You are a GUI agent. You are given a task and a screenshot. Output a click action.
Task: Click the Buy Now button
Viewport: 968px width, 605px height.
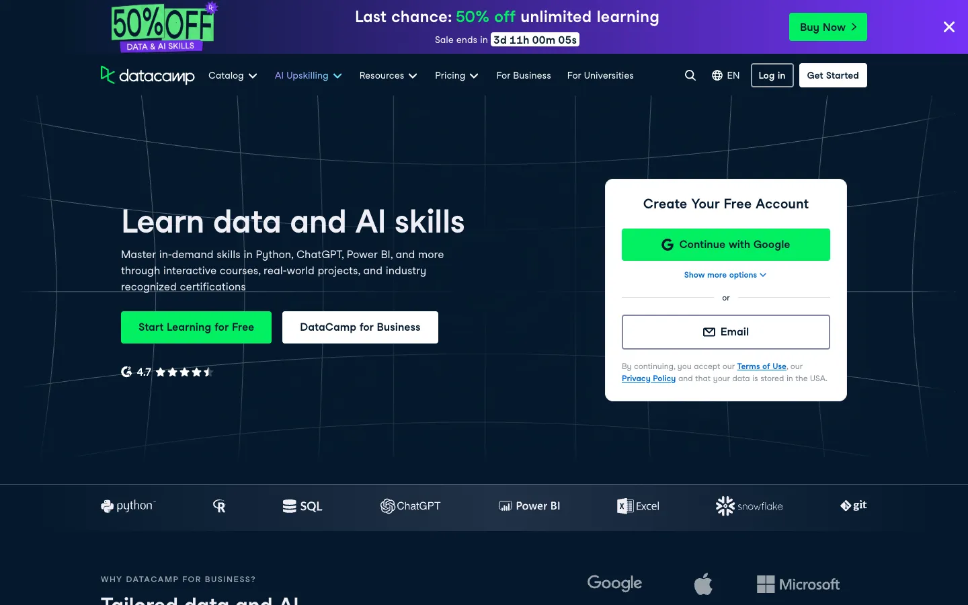point(828,27)
